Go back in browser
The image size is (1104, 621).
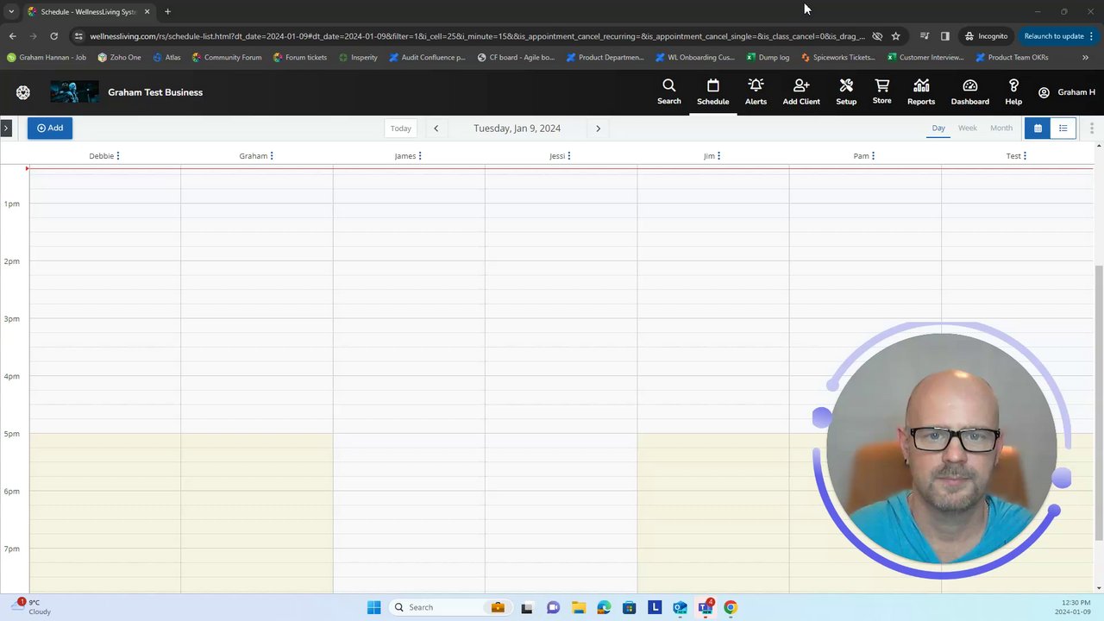click(12, 36)
